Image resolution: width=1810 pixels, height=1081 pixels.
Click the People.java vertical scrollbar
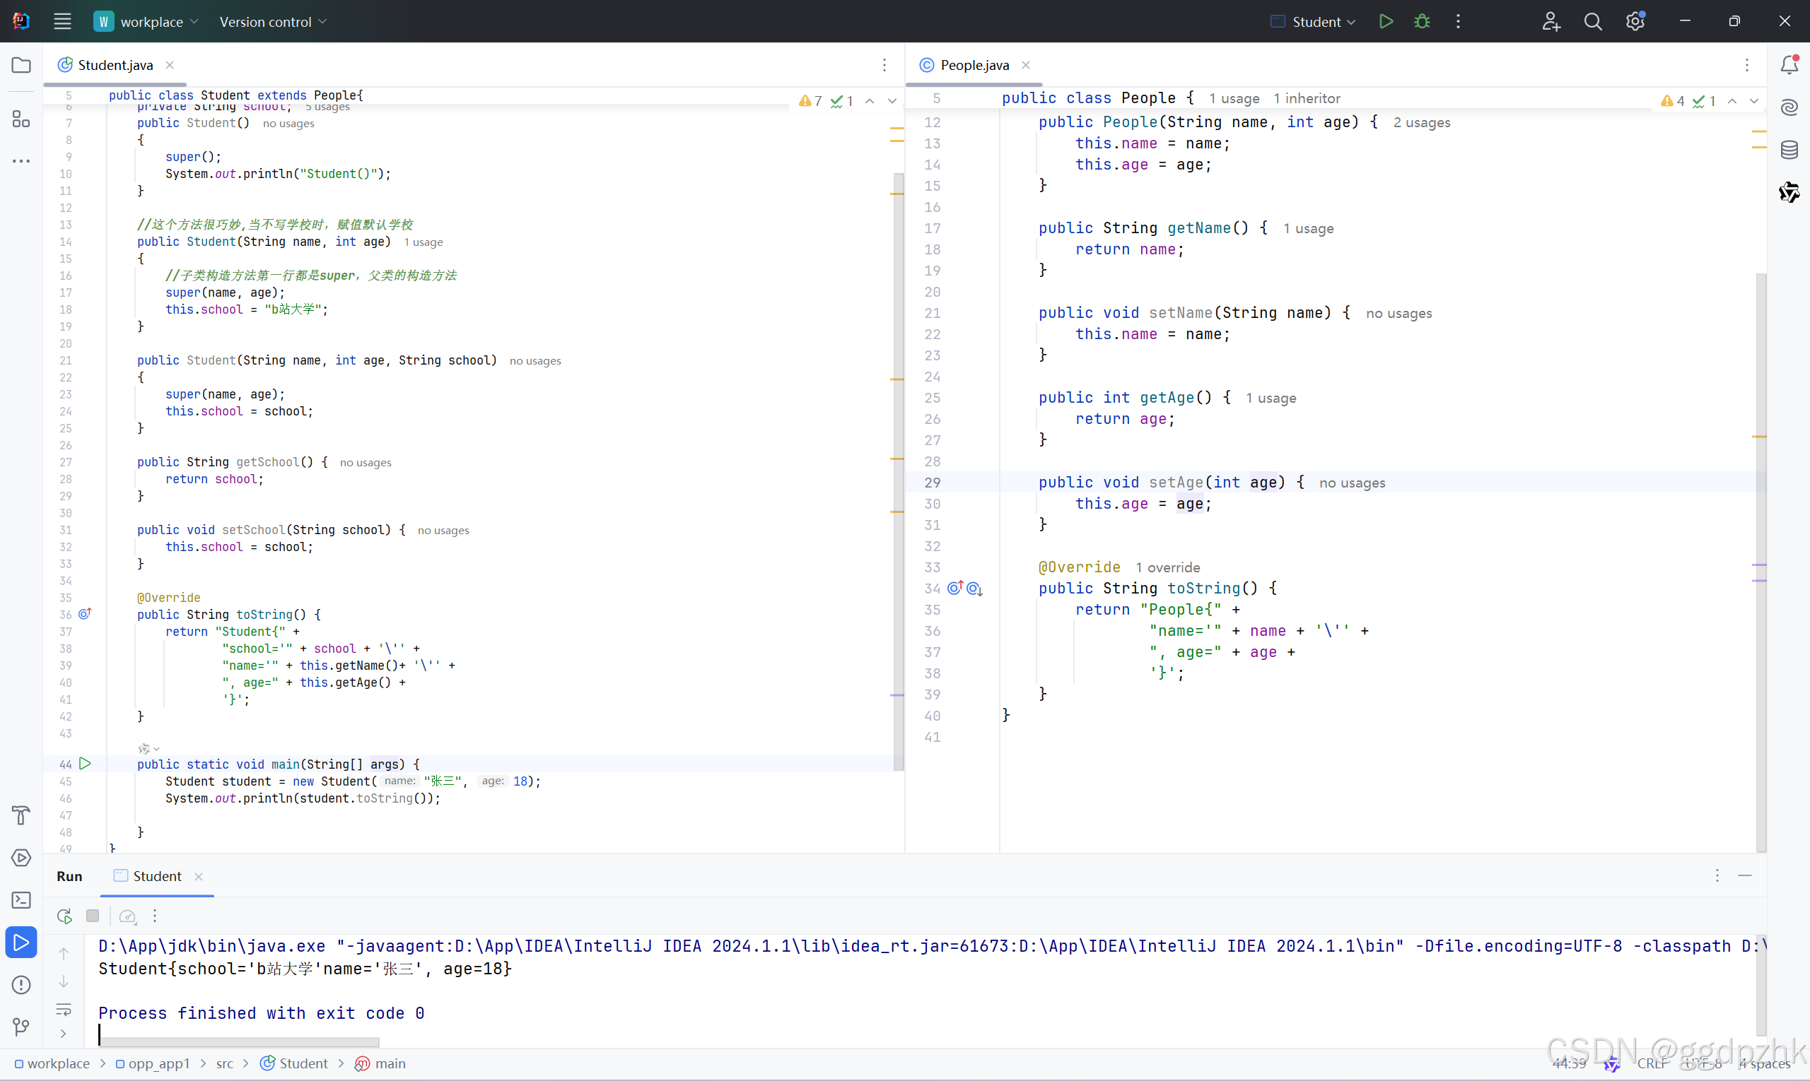pyautogui.click(x=1761, y=562)
